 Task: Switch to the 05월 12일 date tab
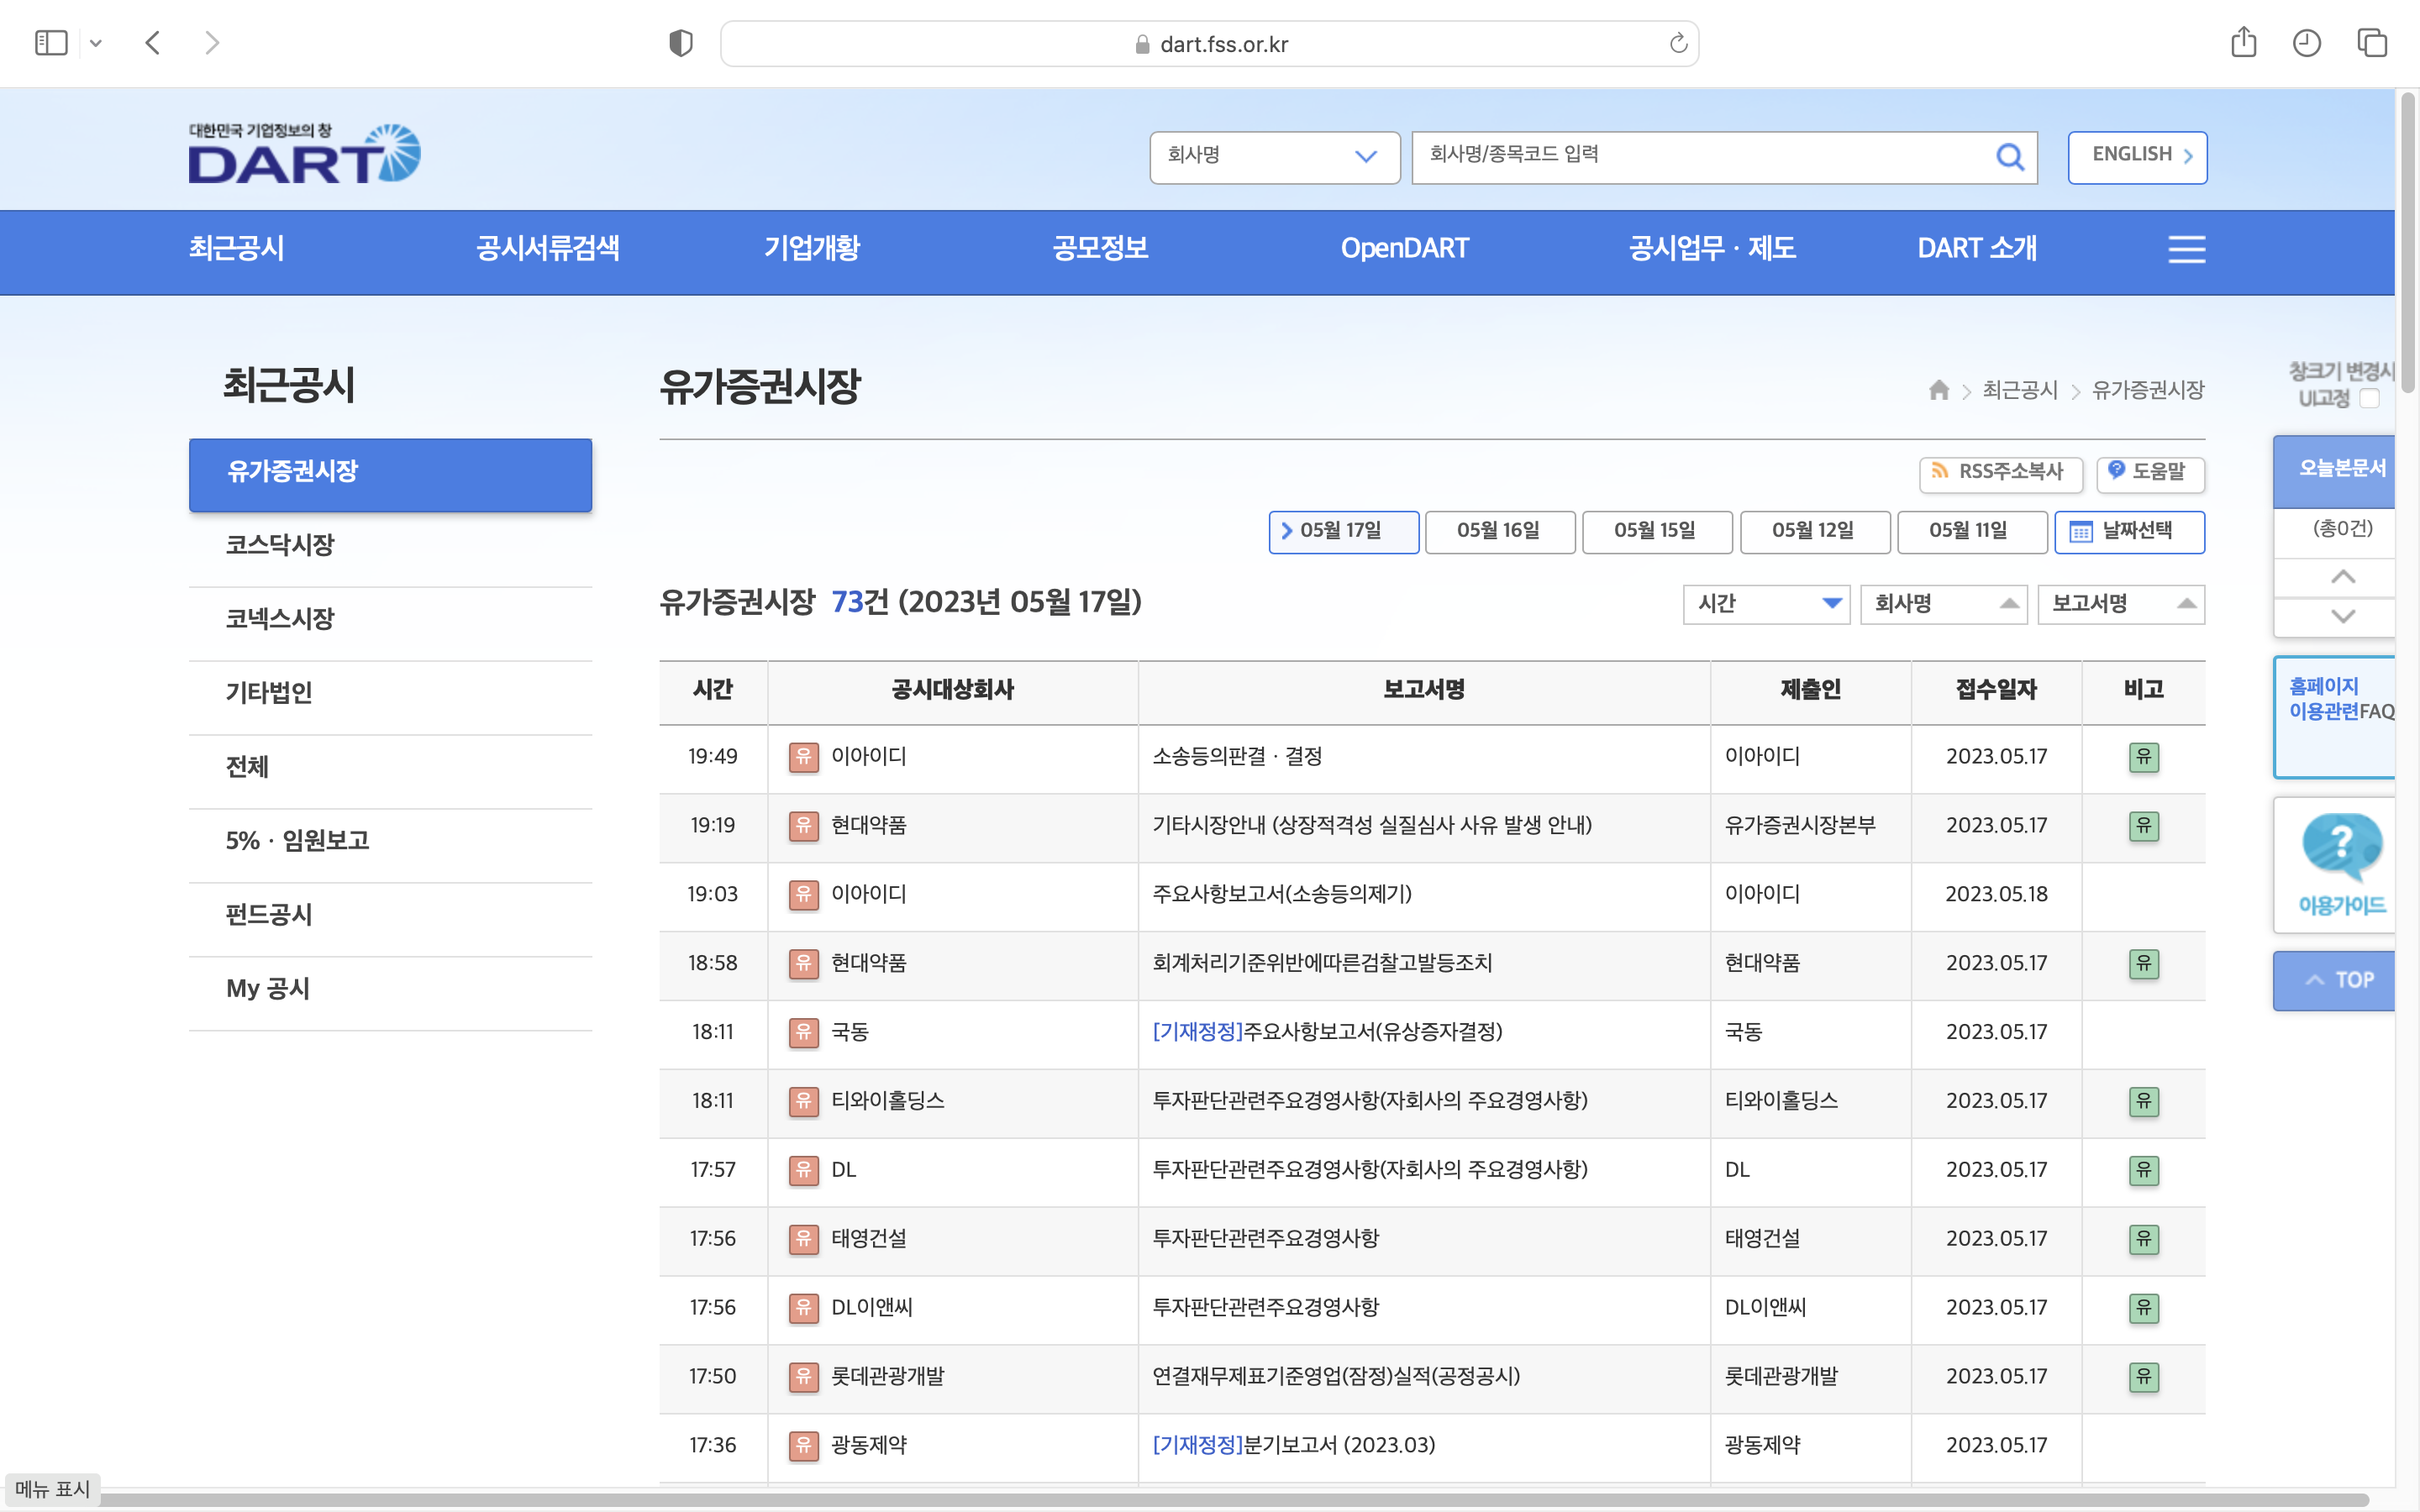(x=1814, y=531)
